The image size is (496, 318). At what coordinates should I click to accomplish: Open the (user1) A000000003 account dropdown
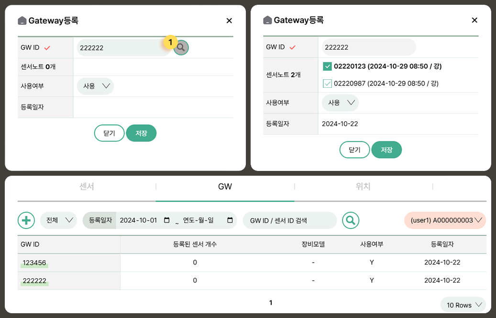tap(445, 220)
